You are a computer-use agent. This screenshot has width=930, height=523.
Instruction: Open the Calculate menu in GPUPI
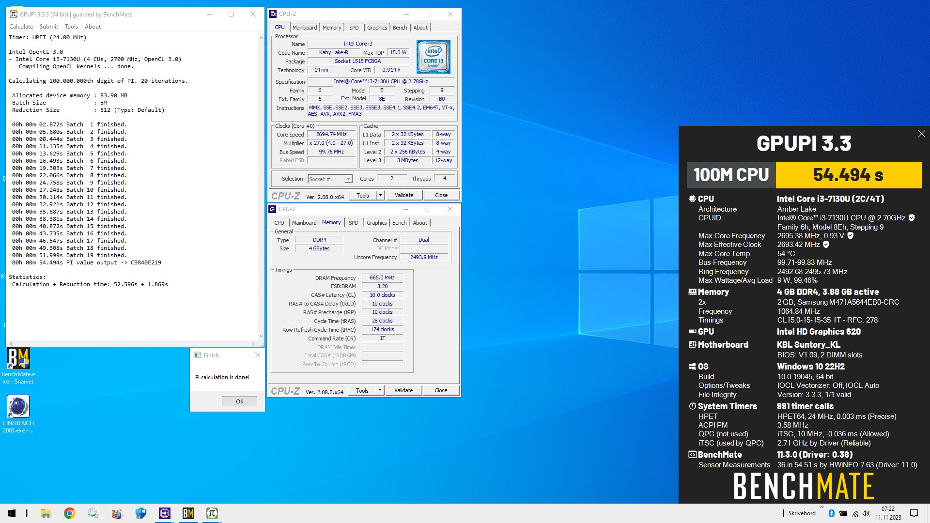[x=21, y=27]
